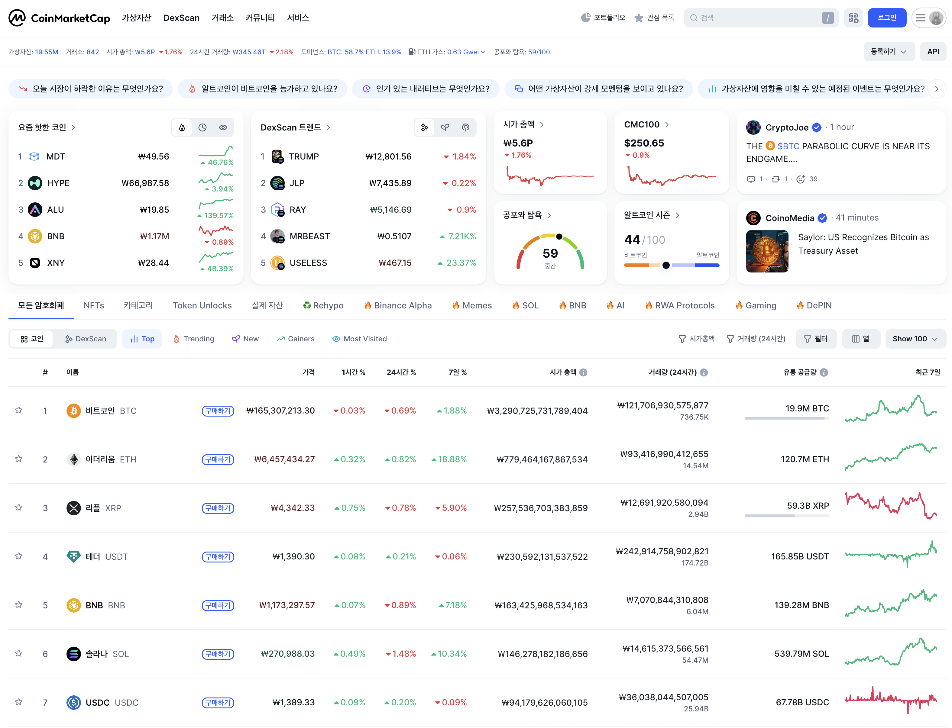Viewport: 952px width, 728px height.
Task: Open the Token Unlocks tab
Action: point(202,305)
